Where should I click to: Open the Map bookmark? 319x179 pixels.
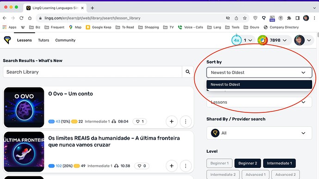coord(75,27)
